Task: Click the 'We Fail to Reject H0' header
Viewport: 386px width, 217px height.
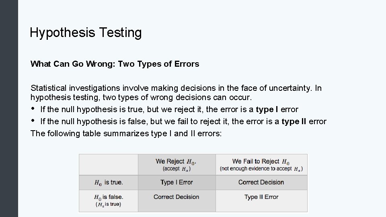Action: point(261,162)
